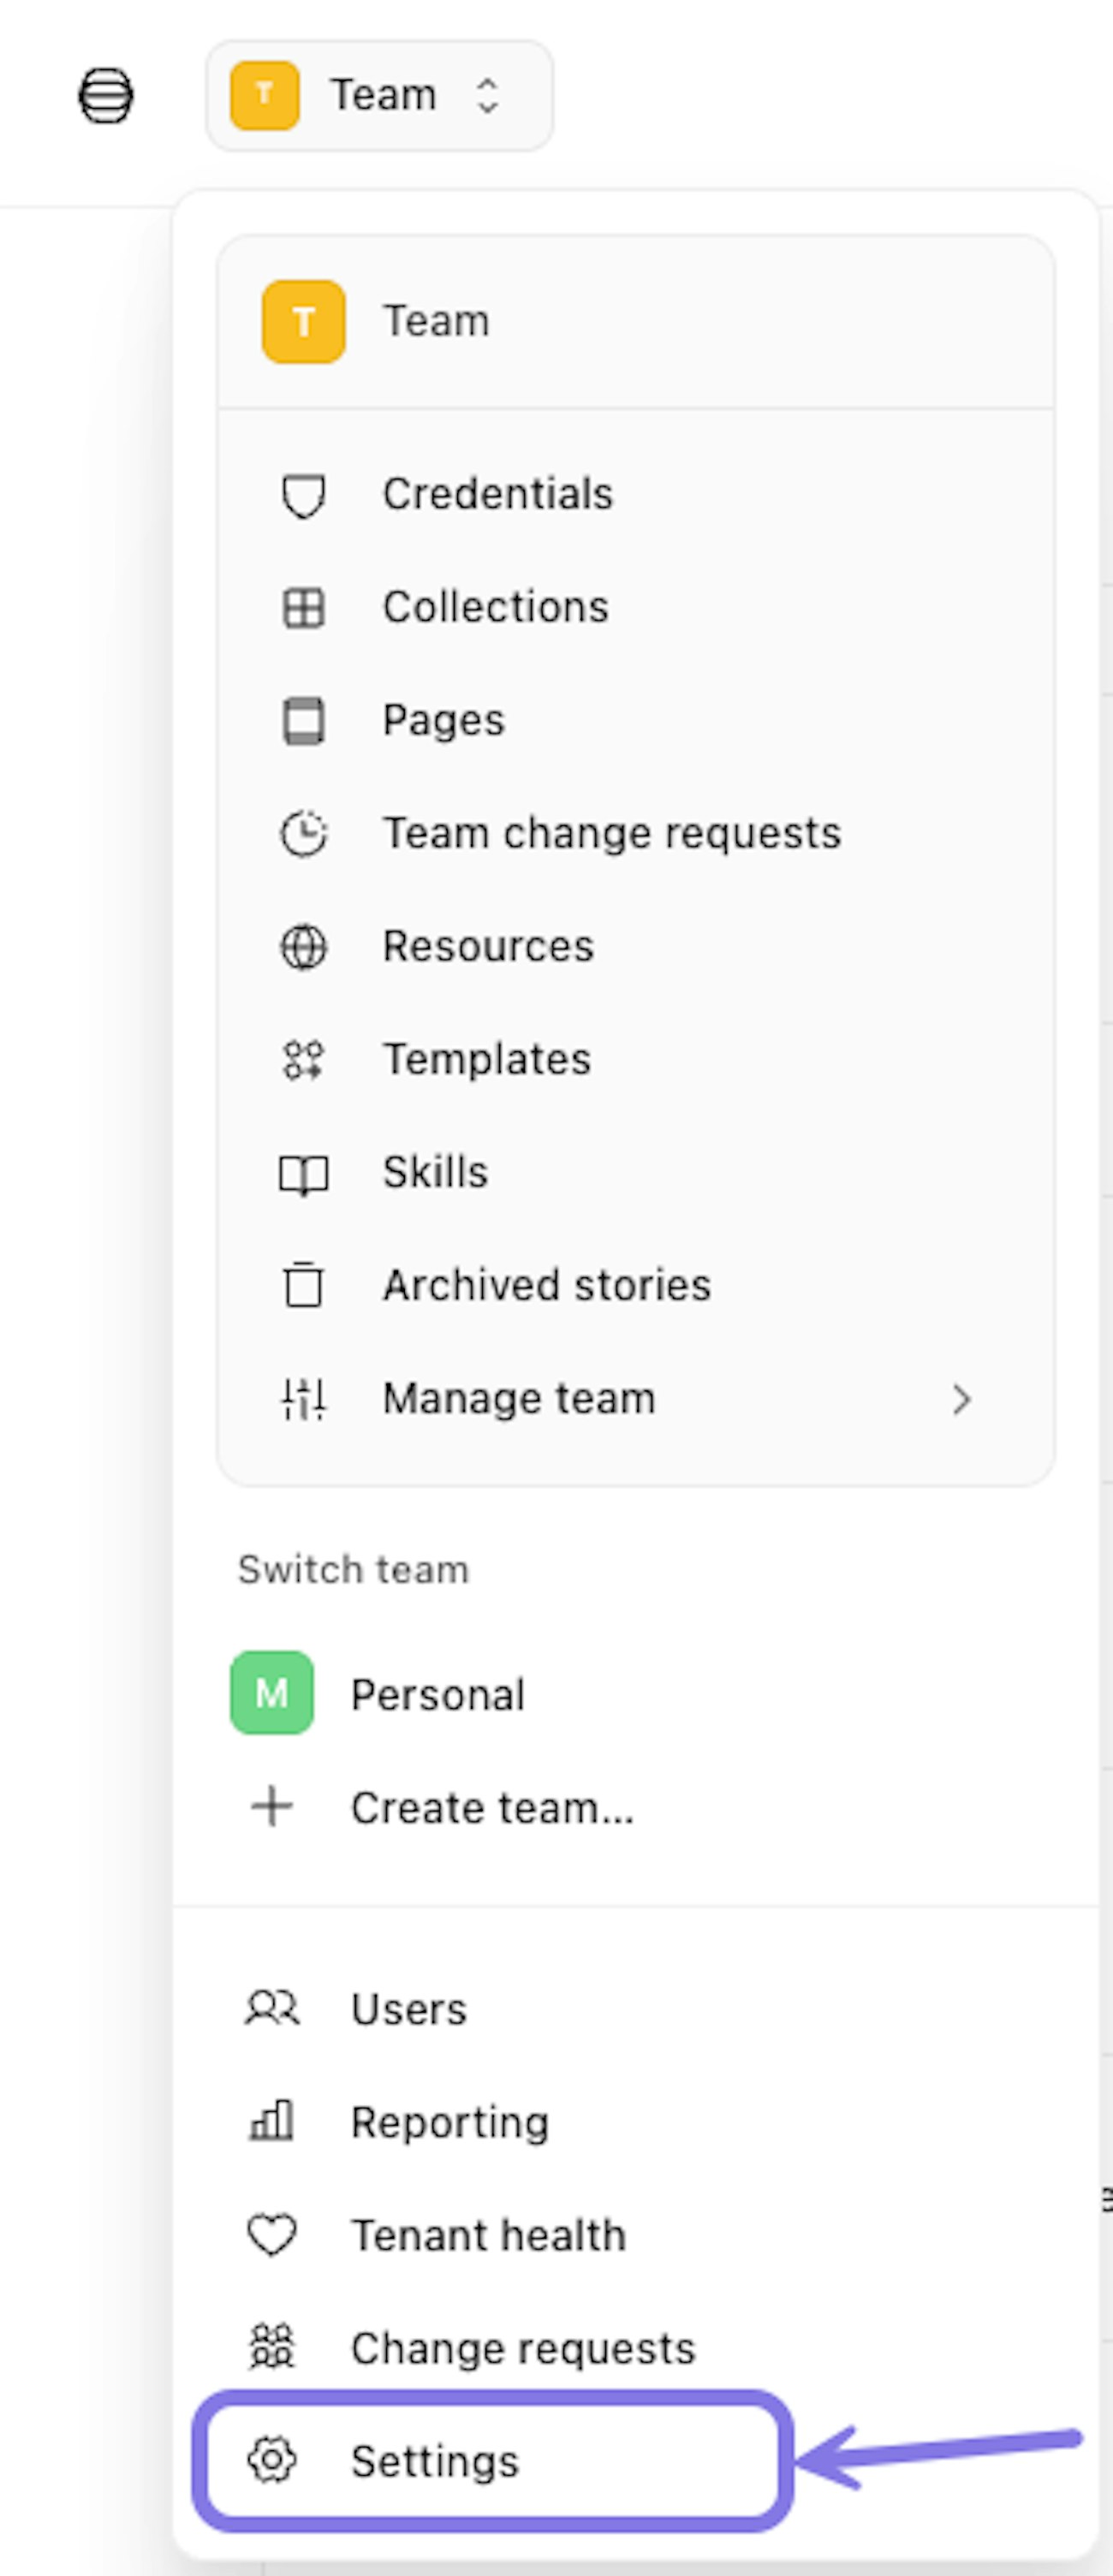Click the Credentials shield icon

304,496
